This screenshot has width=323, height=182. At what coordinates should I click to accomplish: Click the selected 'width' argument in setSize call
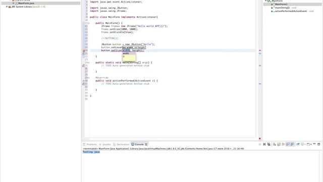pos(126,51)
